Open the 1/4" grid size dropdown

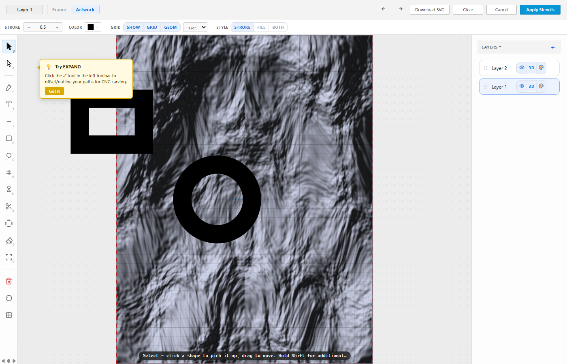[x=195, y=28]
